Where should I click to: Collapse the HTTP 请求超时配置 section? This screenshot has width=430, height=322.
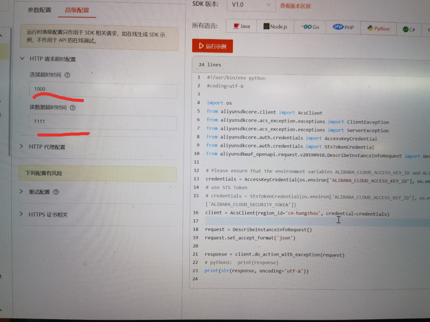(x=22, y=59)
